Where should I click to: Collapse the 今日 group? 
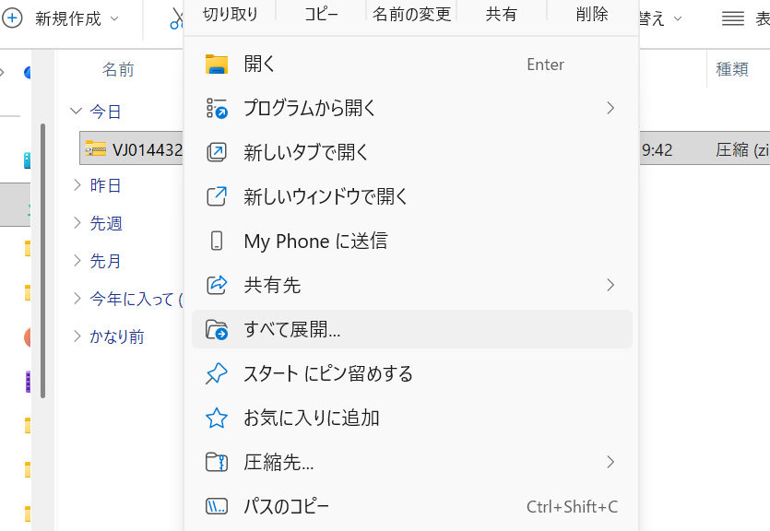click(x=77, y=112)
